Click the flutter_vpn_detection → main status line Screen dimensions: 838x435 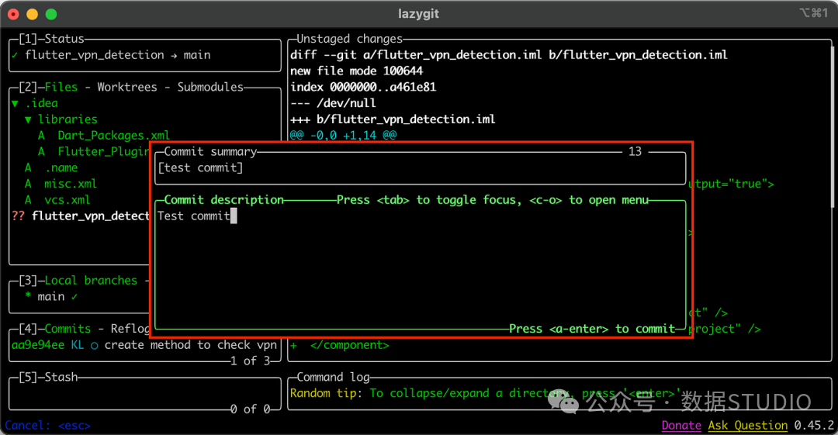point(118,54)
